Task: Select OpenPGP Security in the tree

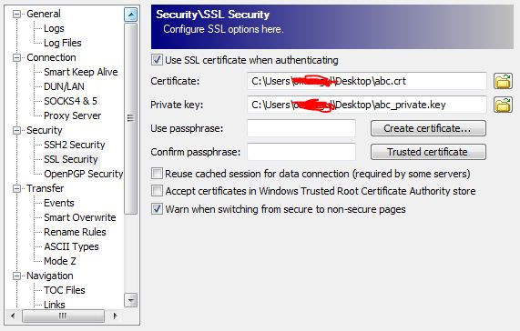Action: [83, 174]
